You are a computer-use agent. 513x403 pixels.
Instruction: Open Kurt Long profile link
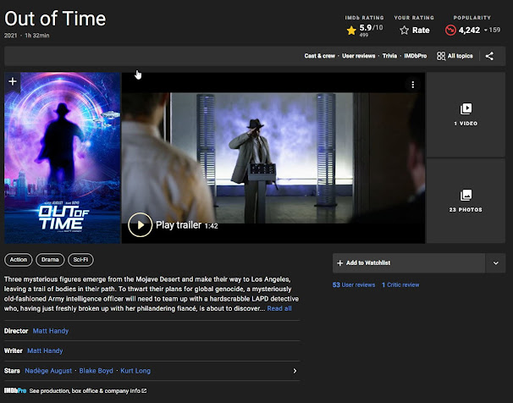coord(135,371)
